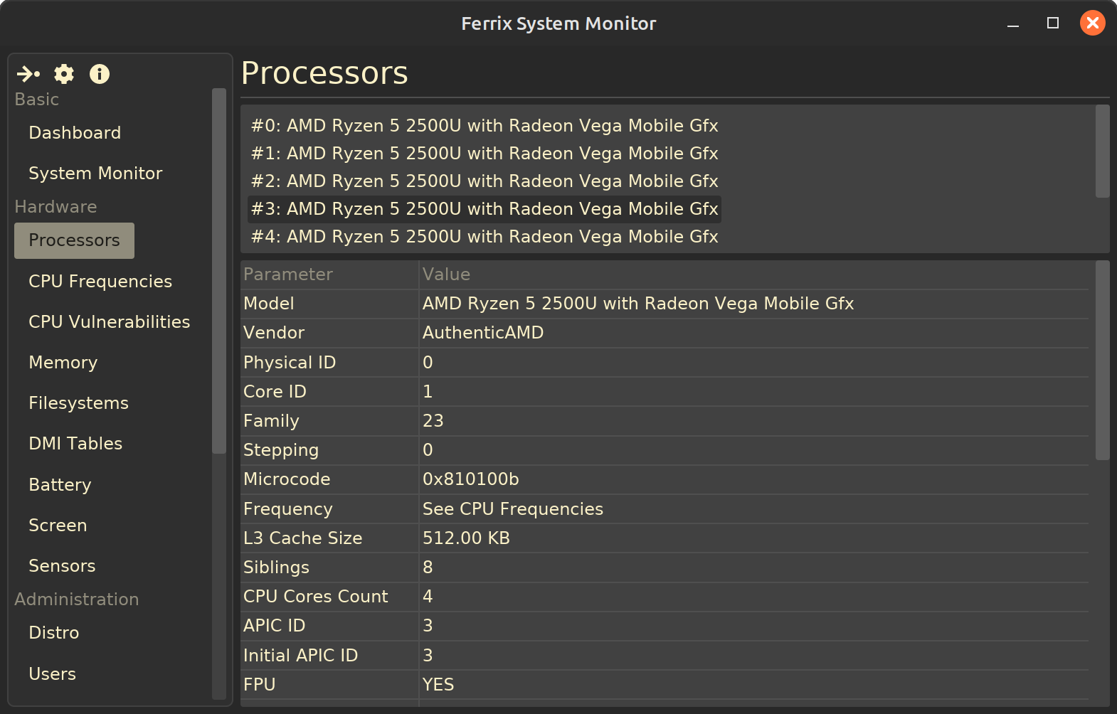Open the Dashboard page
The height and width of the screenshot is (714, 1117).
click(75, 133)
